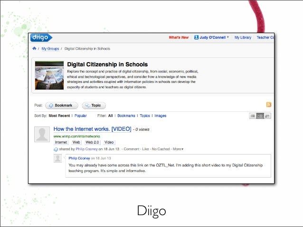This screenshot has width=303, height=227.
Task: Filter posts by Images
Action: (x=161, y=116)
